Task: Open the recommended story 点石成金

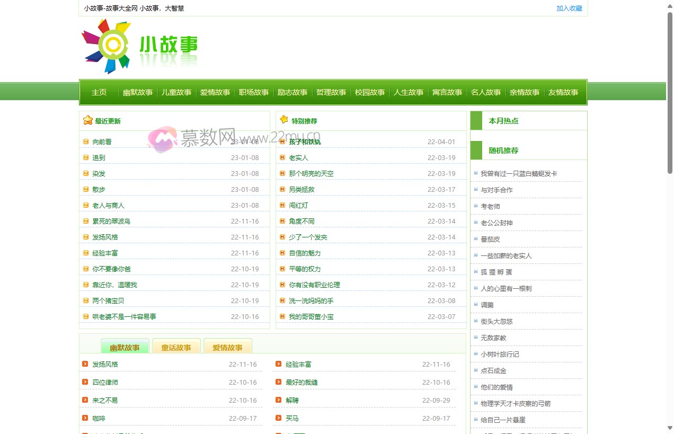Action: 493,370
